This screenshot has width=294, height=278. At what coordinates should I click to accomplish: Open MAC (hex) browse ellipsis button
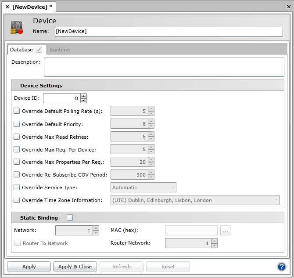(225, 231)
